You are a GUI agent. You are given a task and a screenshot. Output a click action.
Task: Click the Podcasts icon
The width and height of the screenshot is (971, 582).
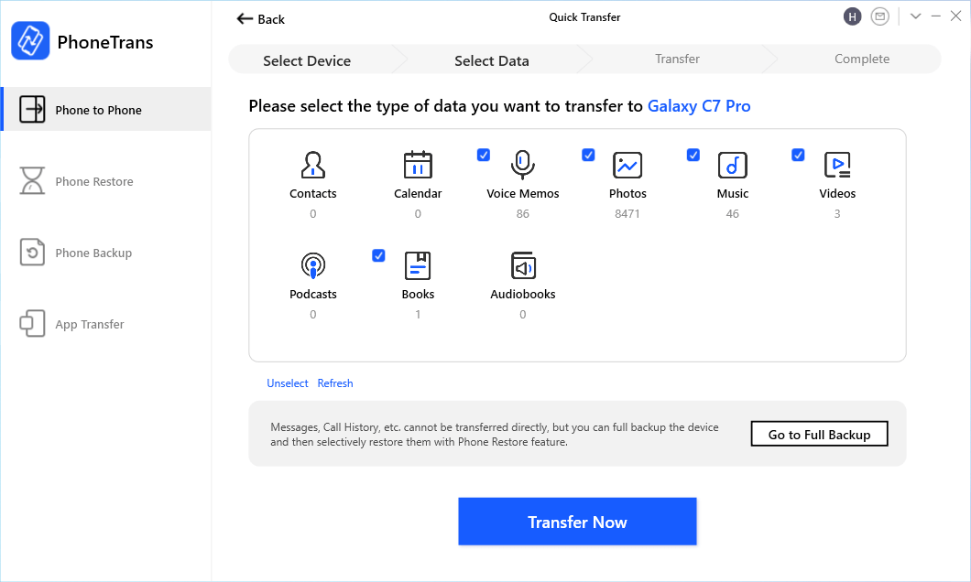click(313, 266)
